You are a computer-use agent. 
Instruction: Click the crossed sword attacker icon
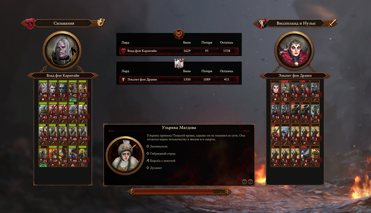[333, 23]
